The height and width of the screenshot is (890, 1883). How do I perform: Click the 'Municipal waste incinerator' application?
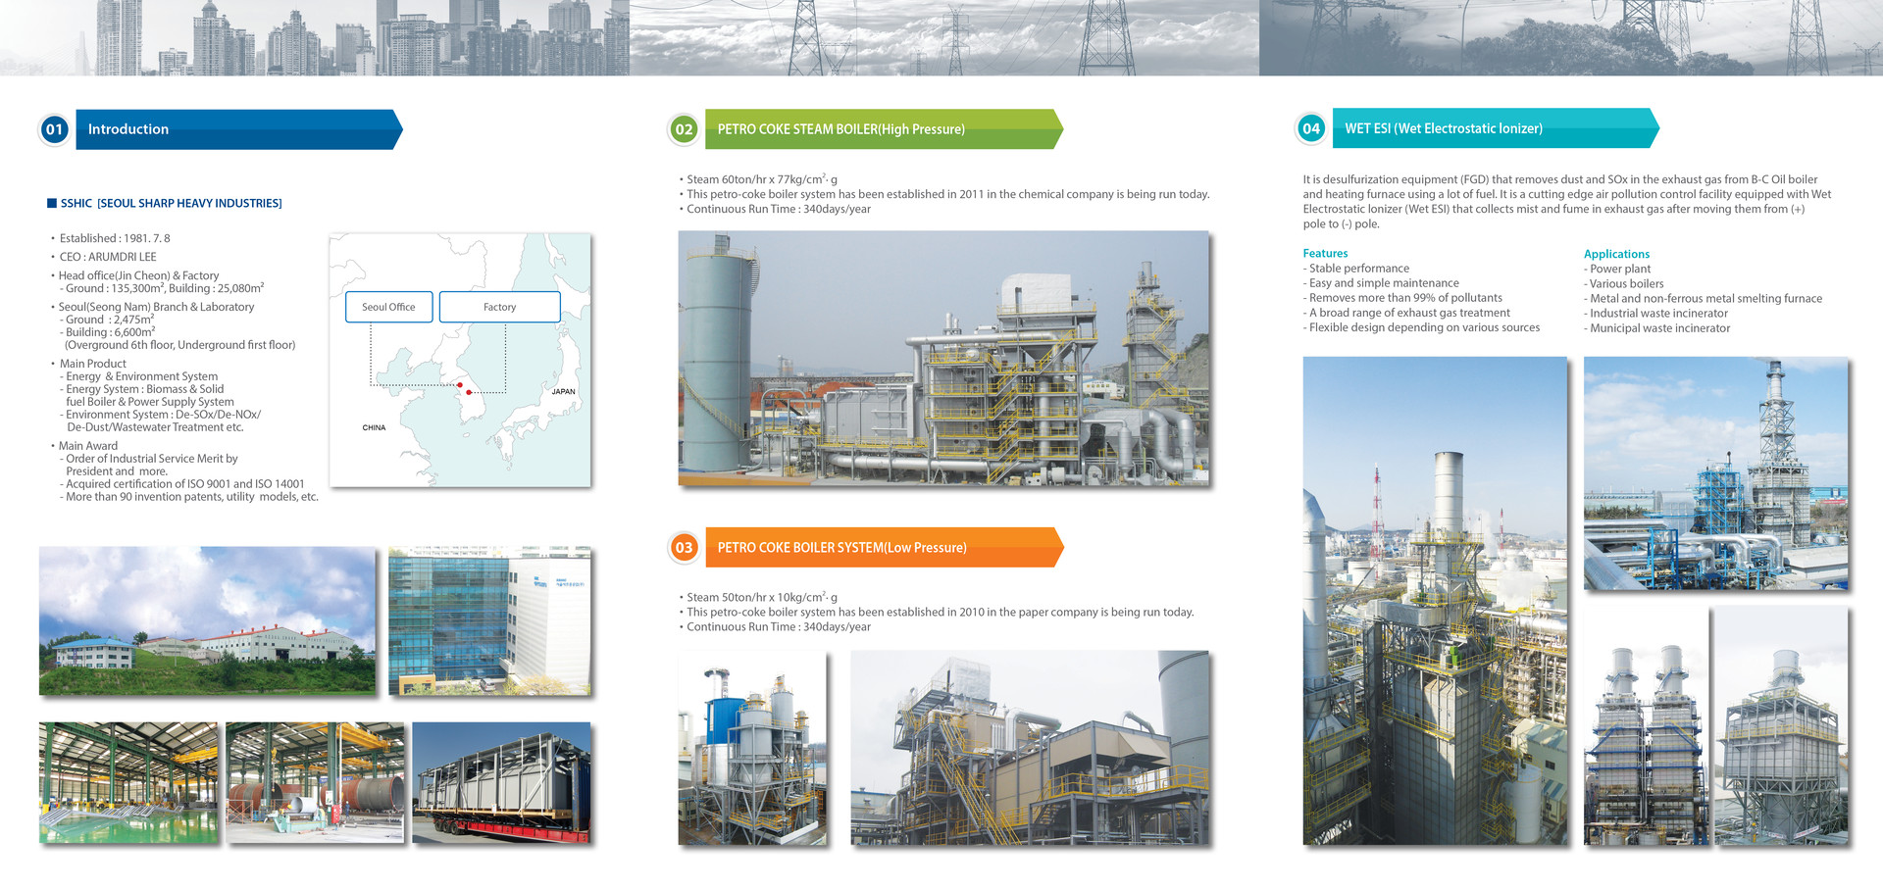[x=1657, y=328]
